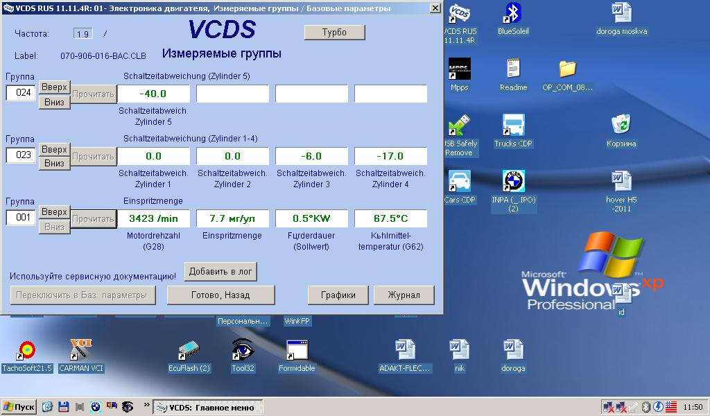
Task: Click Добавить в лог button
Action: click(x=220, y=272)
